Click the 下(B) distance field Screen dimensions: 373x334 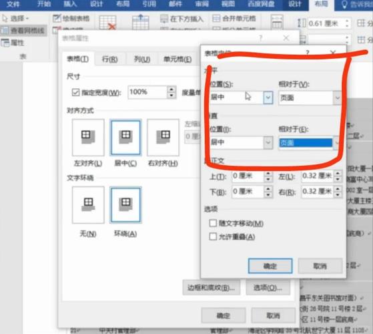[248, 192]
